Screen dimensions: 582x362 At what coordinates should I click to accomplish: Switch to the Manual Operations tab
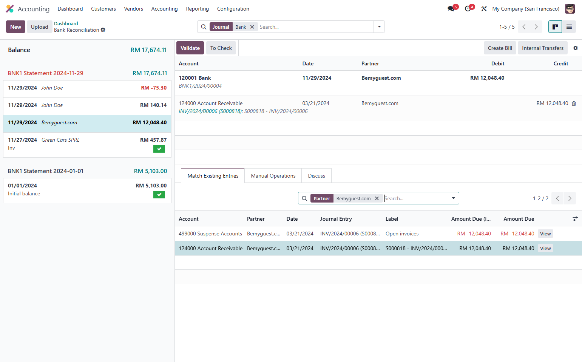[273, 176]
